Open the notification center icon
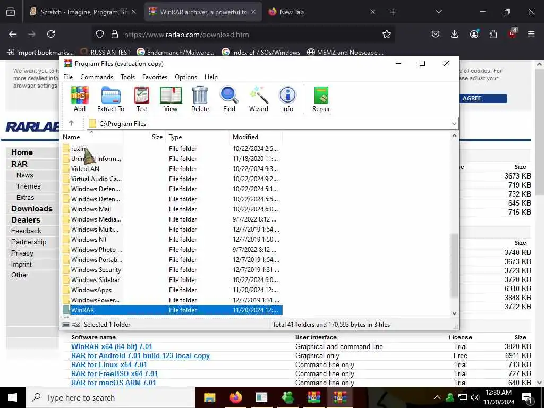The height and width of the screenshot is (408, 544). point(527,397)
